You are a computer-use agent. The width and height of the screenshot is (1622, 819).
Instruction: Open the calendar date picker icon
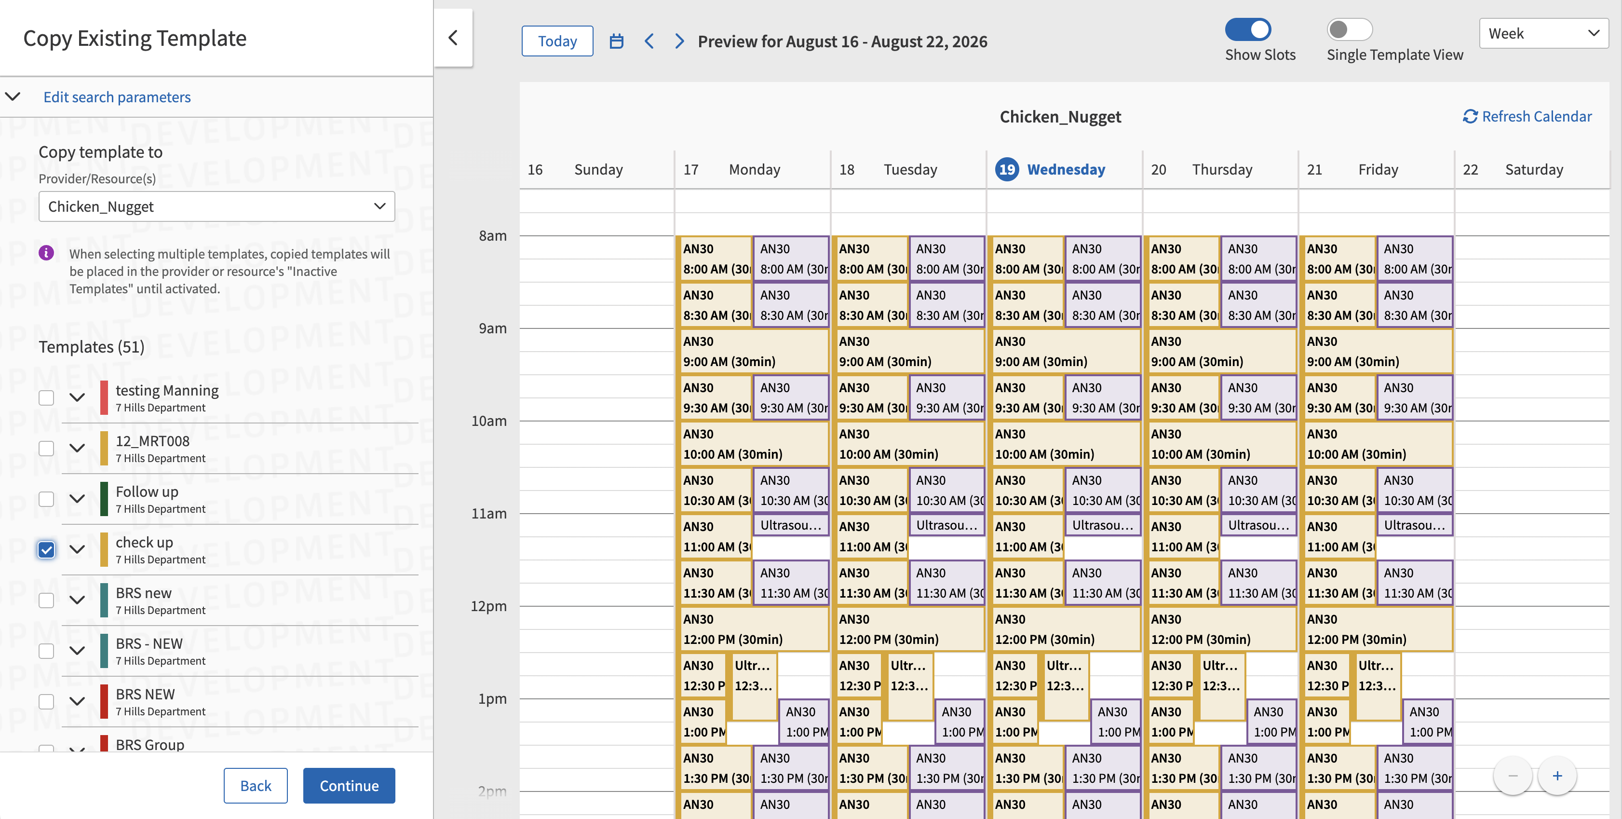pos(616,41)
